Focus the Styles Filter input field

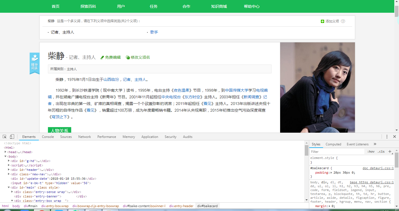[337, 151]
